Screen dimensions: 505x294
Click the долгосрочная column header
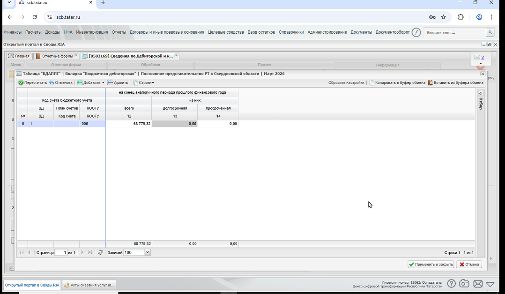coord(175,108)
